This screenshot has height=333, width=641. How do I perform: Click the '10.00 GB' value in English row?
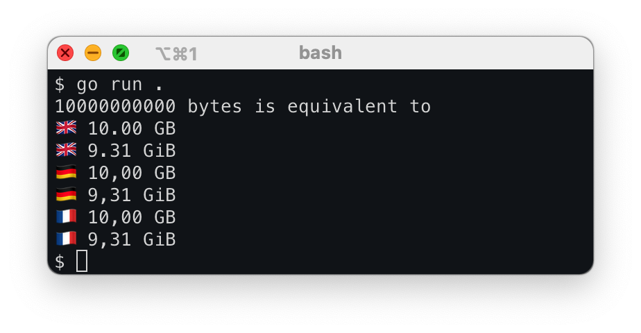(132, 129)
